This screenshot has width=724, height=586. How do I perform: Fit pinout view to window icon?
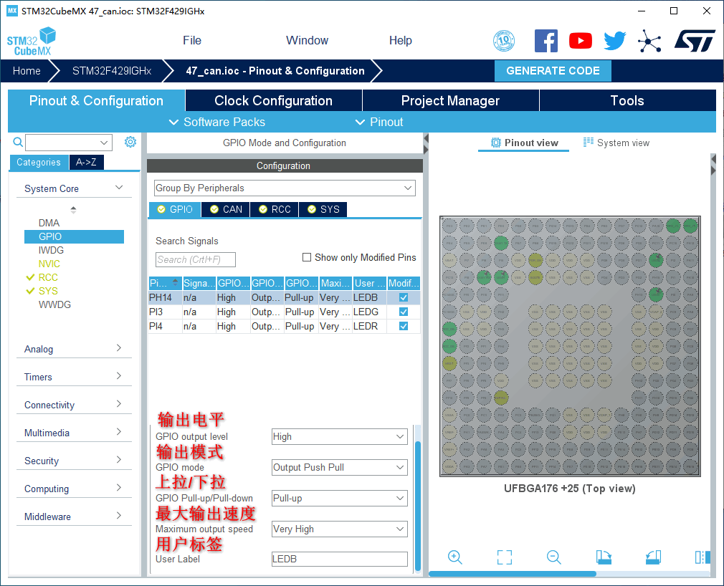pos(504,557)
